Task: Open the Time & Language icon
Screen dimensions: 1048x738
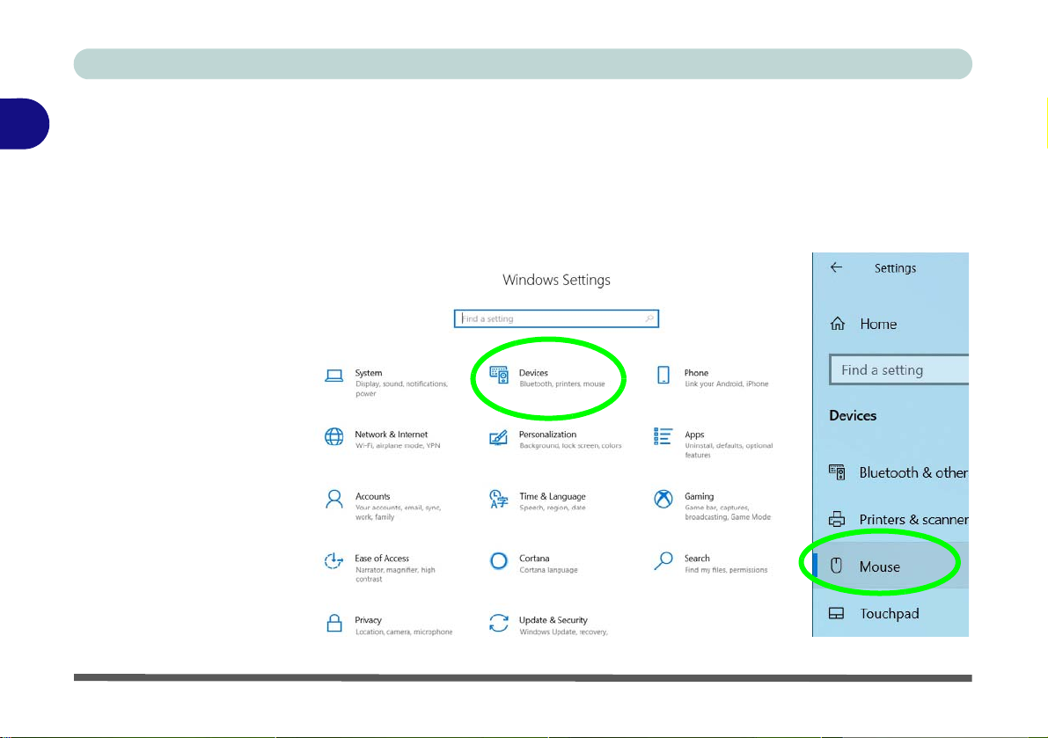Action: pyautogui.click(x=499, y=499)
